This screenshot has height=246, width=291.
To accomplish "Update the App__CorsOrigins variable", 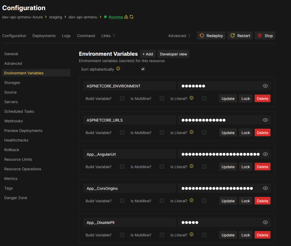I will point(228,201).
